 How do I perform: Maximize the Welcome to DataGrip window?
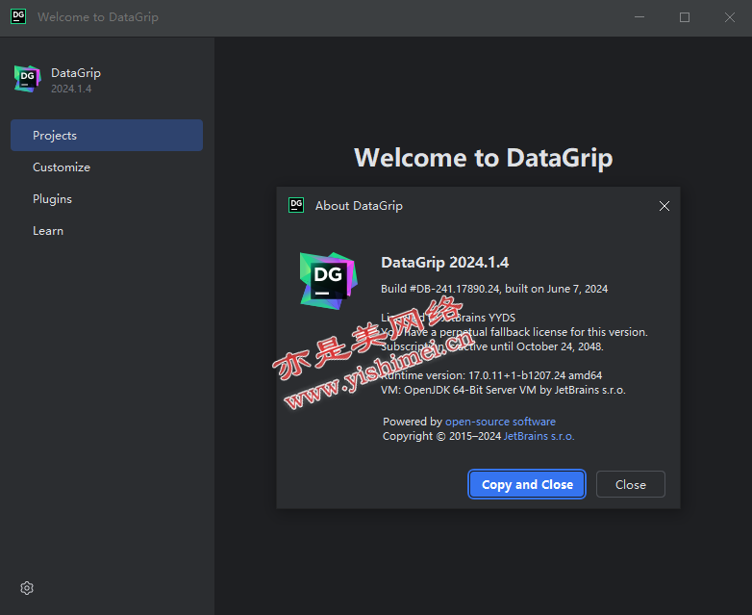click(x=685, y=17)
